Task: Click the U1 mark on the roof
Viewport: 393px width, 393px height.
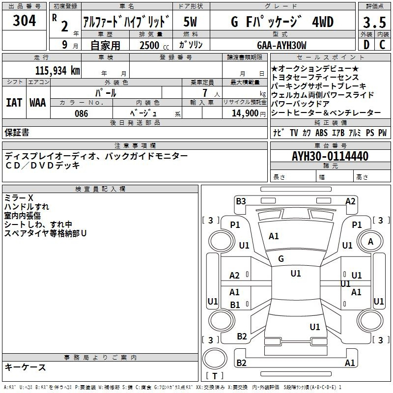Action: (x=296, y=274)
